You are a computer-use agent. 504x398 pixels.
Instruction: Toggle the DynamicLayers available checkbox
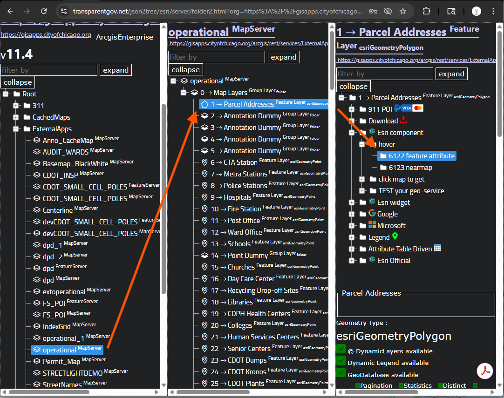click(x=341, y=349)
